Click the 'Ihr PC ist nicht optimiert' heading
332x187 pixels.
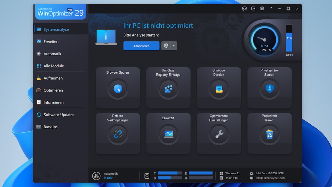click(158, 26)
